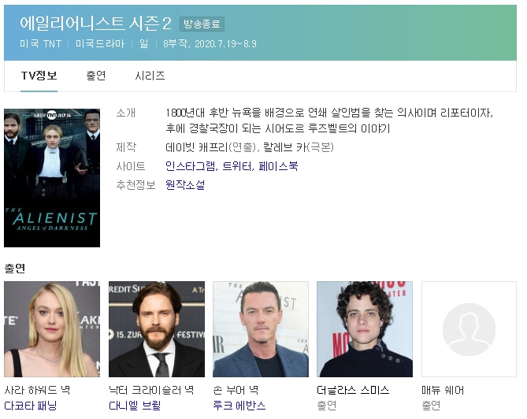Click Luke Evans' cast photo
The height and width of the screenshot is (419, 527).
point(261,329)
